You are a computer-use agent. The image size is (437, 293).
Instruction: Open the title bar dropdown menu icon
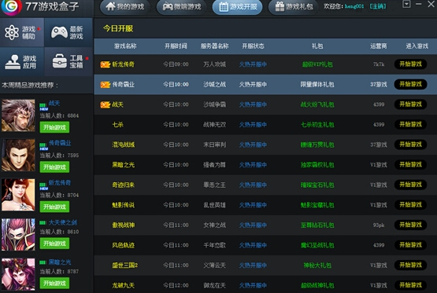pyautogui.click(x=406, y=4)
